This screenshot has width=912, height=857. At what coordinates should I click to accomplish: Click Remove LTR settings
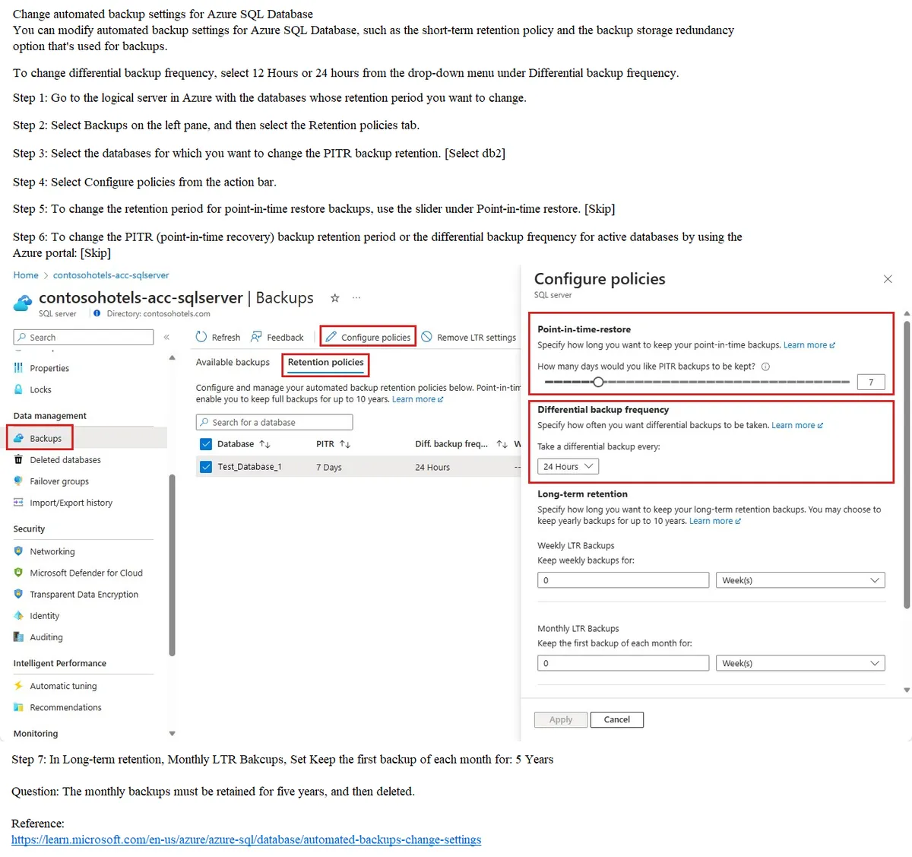469,337
